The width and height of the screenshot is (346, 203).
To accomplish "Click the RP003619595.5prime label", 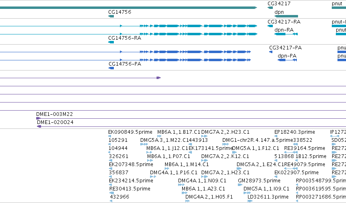I will pyautogui.click(x=321, y=189).
